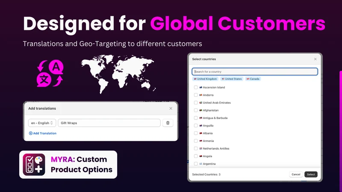Click the Armenia flag icon
Image resolution: width=342 pixels, height=192 pixels.
coord(200,141)
